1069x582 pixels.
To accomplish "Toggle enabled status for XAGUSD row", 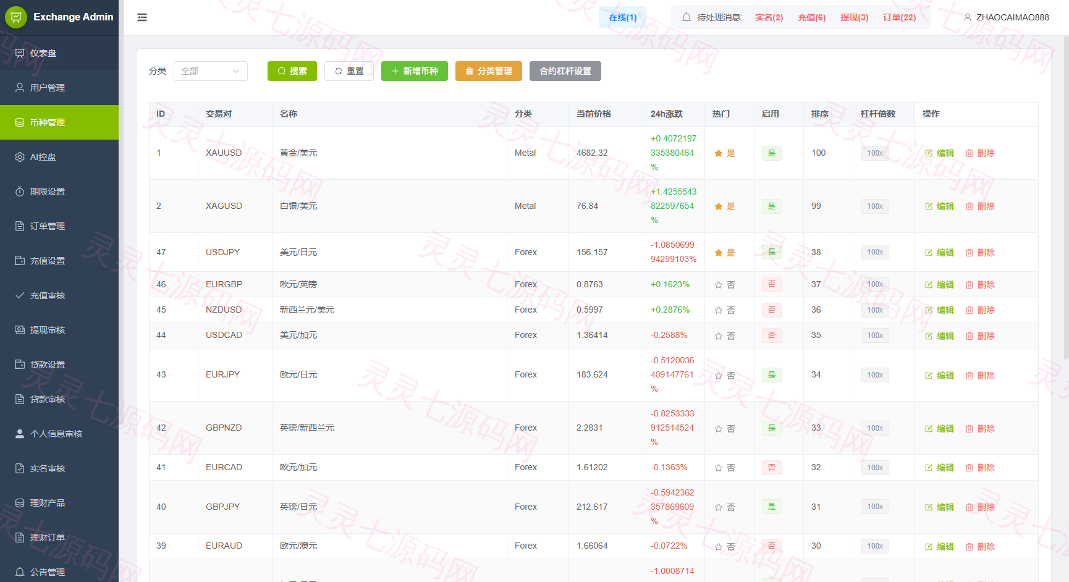I will pos(772,206).
